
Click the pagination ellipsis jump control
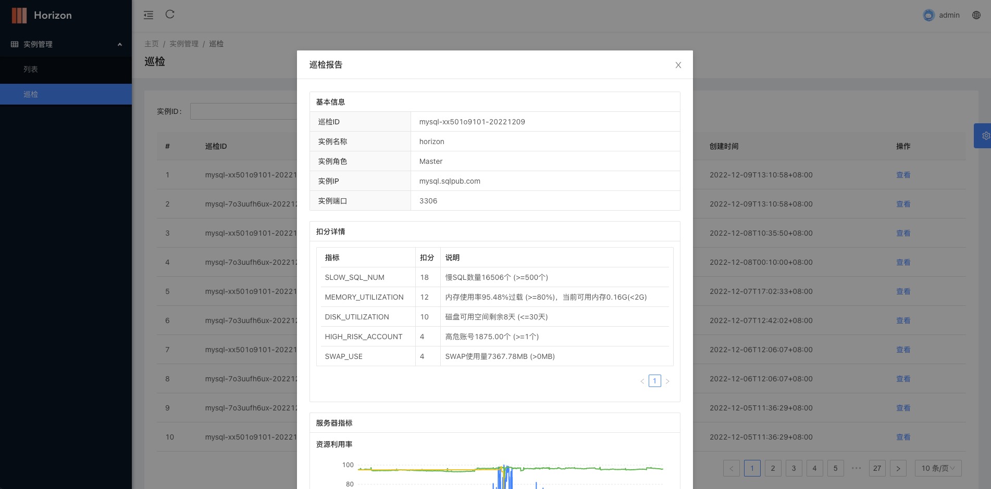click(857, 468)
